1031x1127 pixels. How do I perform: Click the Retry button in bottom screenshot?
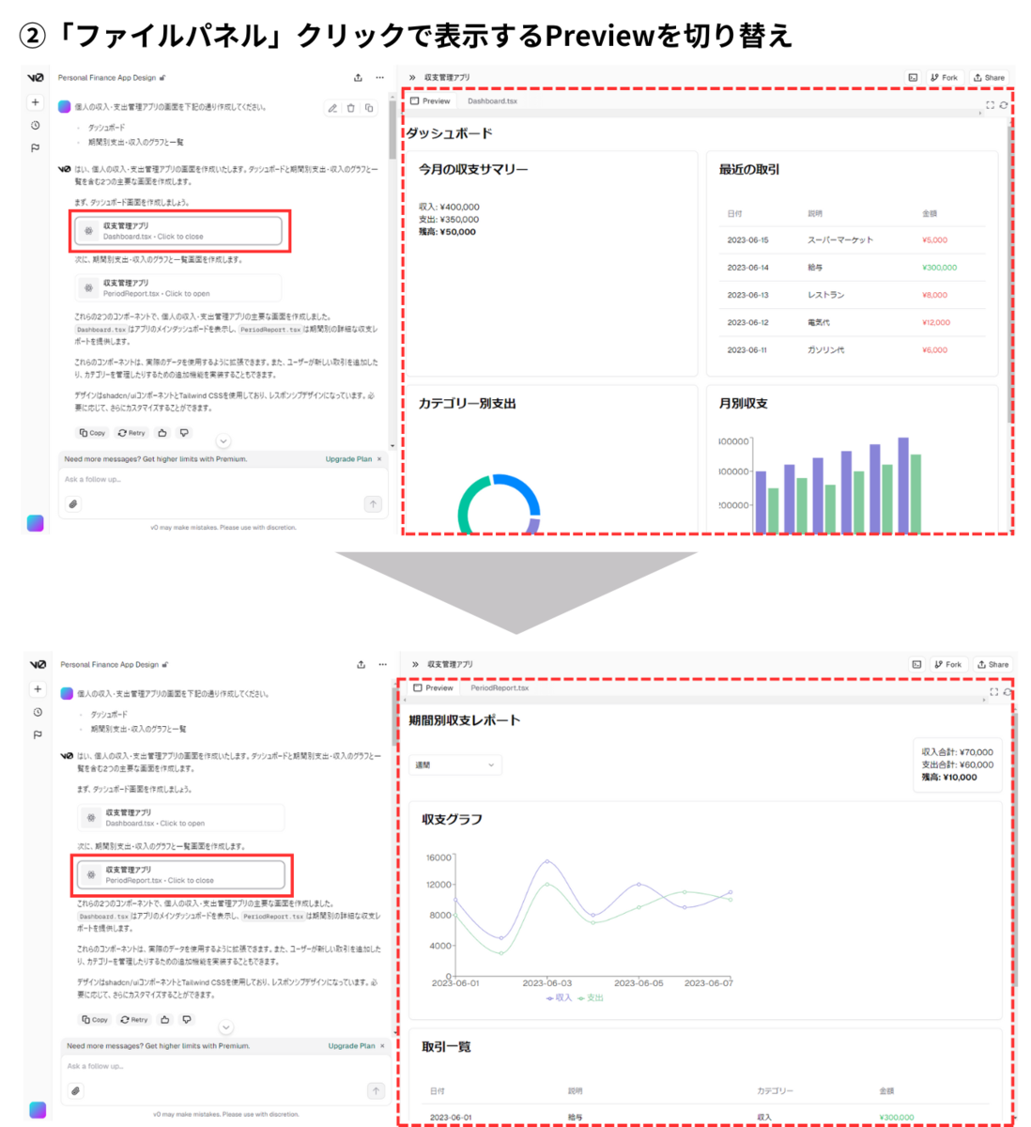(x=134, y=1019)
